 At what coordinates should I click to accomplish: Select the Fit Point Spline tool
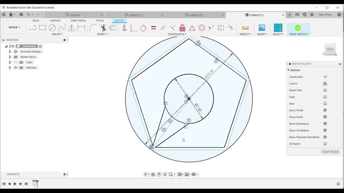click(x=62, y=28)
